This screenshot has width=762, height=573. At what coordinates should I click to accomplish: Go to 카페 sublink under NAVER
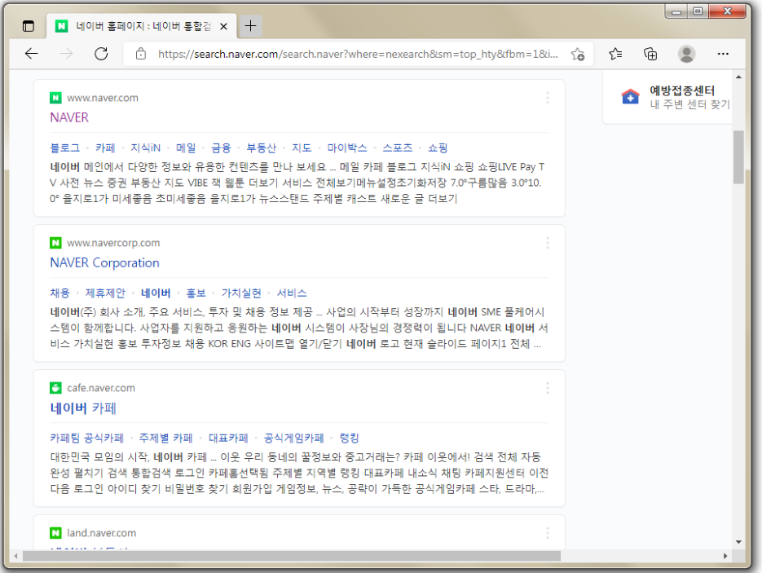tap(105, 148)
